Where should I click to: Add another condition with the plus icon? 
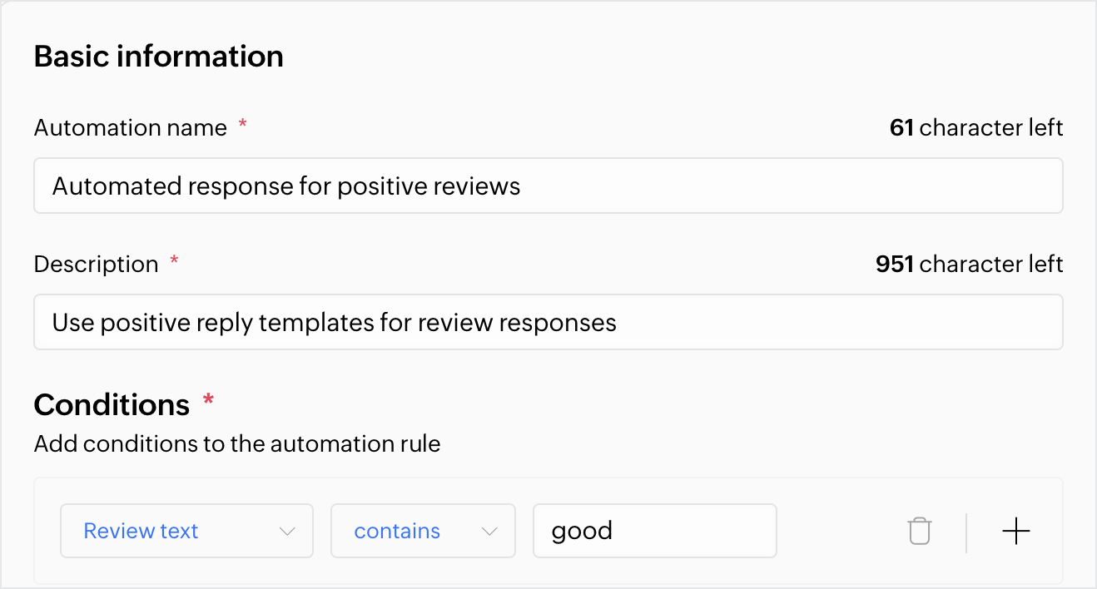pyautogui.click(x=1016, y=531)
